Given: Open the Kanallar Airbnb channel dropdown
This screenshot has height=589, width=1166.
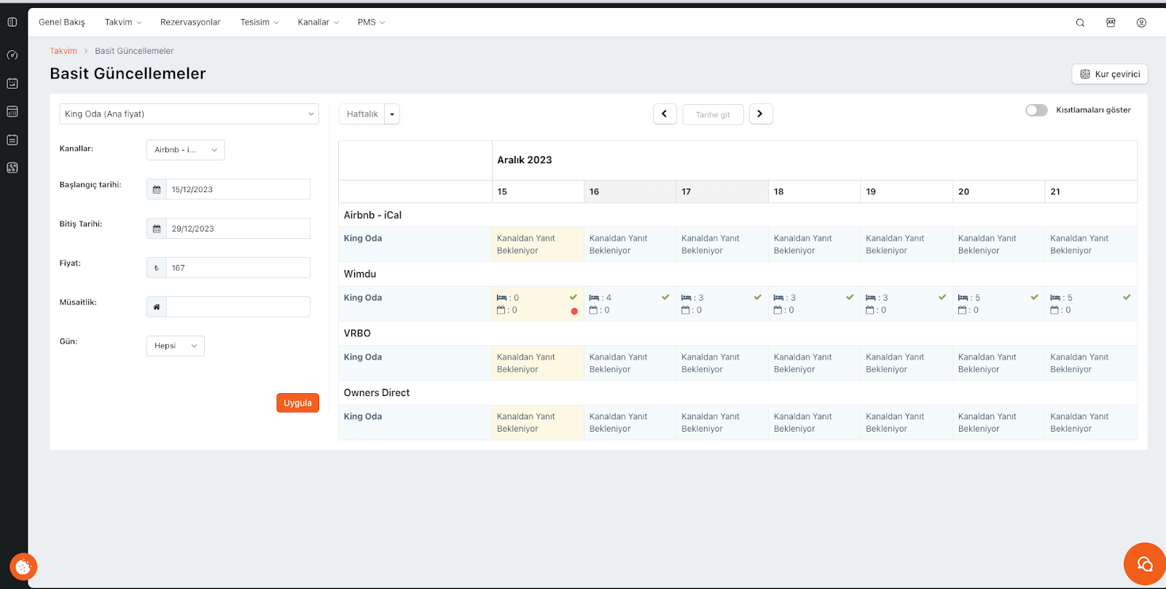Looking at the screenshot, I should point(185,150).
